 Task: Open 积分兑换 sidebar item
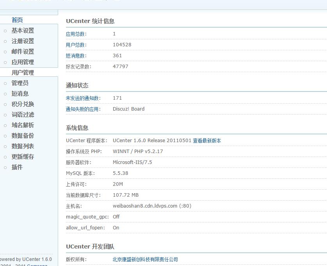tap(23, 104)
